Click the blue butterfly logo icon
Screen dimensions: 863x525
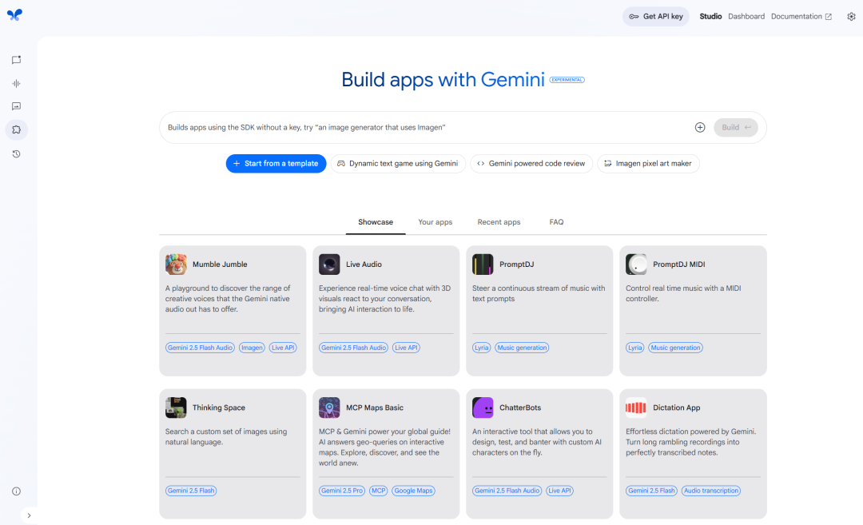pyautogui.click(x=15, y=15)
